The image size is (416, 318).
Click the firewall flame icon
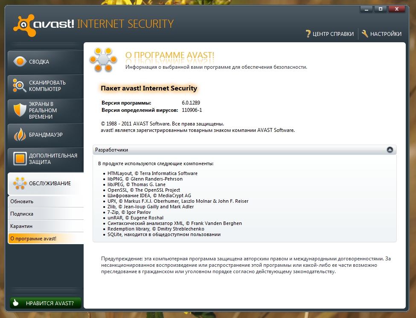pos(19,134)
